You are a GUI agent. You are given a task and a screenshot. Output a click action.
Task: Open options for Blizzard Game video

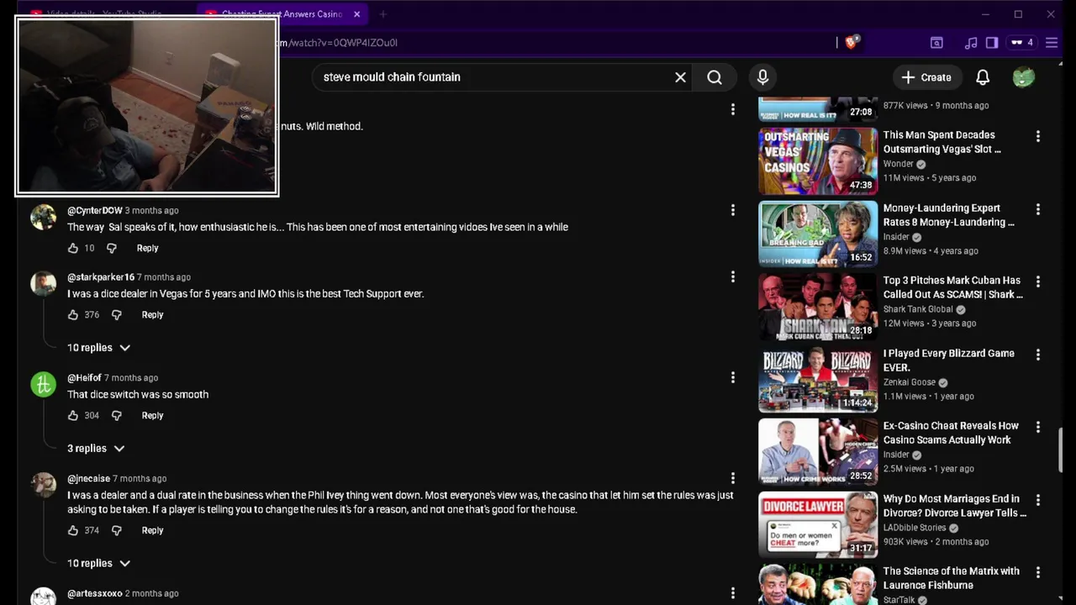[x=1038, y=355]
